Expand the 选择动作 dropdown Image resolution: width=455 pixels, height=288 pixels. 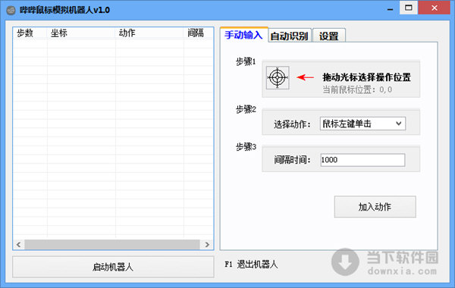pos(362,124)
